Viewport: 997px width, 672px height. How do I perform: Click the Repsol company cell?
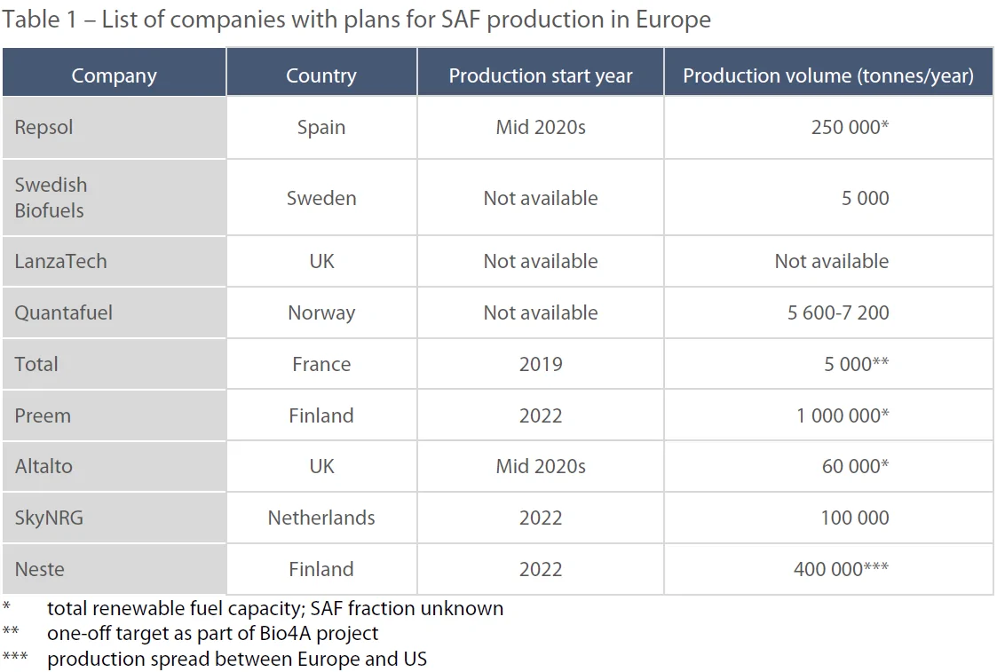(x=44, y=127)
